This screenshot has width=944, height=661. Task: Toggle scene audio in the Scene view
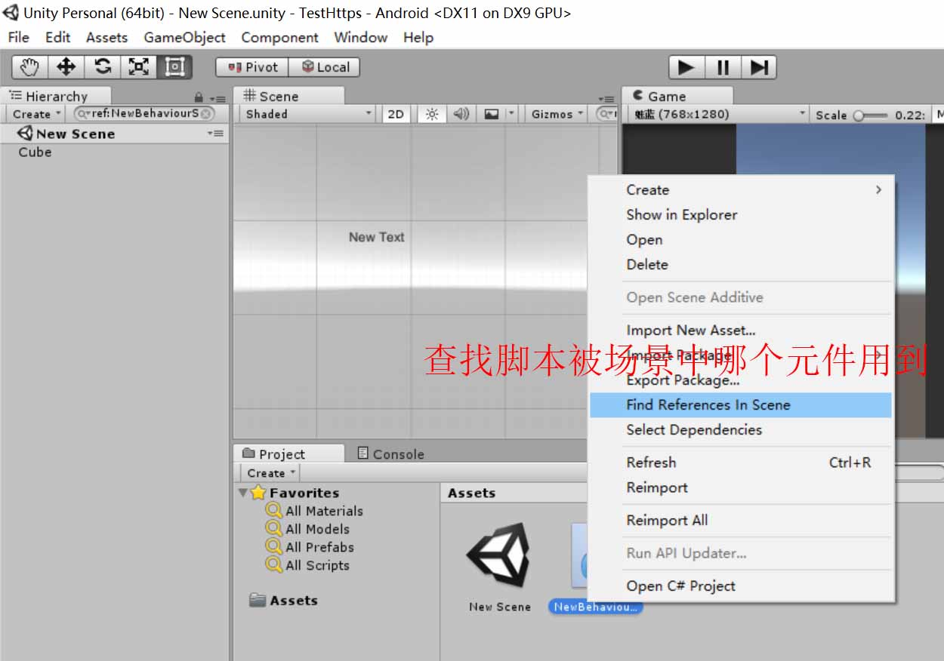click(x=461, y=113)
